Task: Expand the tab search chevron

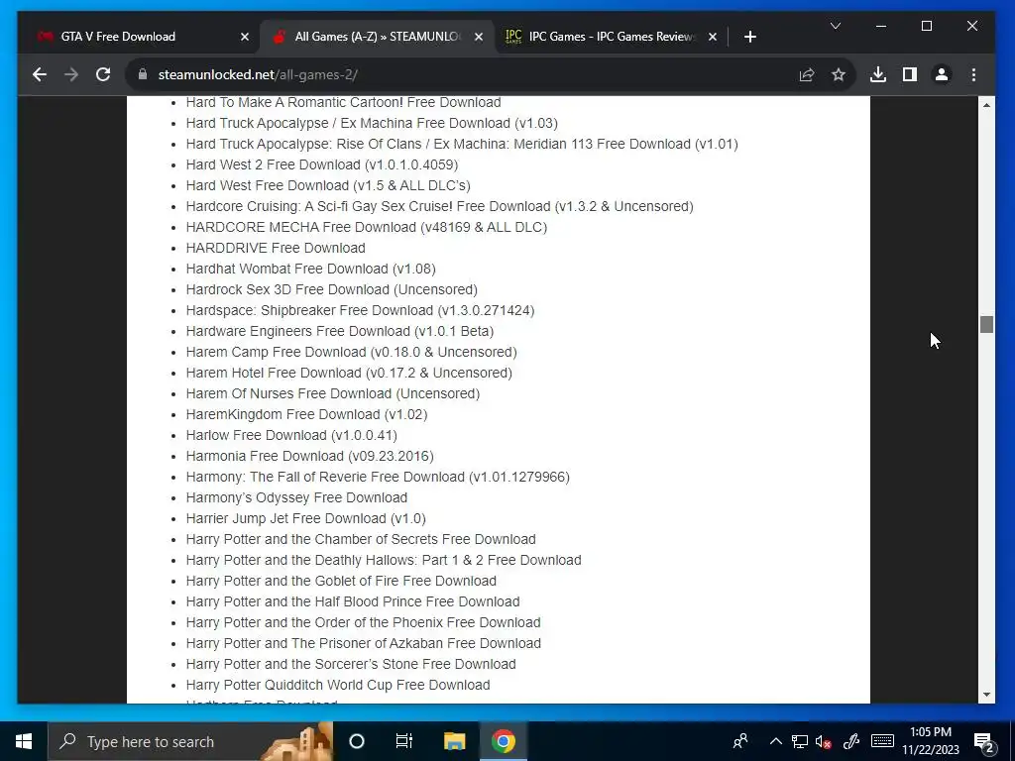Action: tap(836, 26)
